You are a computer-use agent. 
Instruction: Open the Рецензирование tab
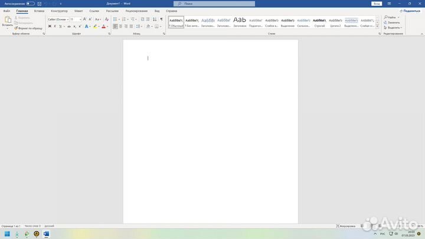coord(136,11)
